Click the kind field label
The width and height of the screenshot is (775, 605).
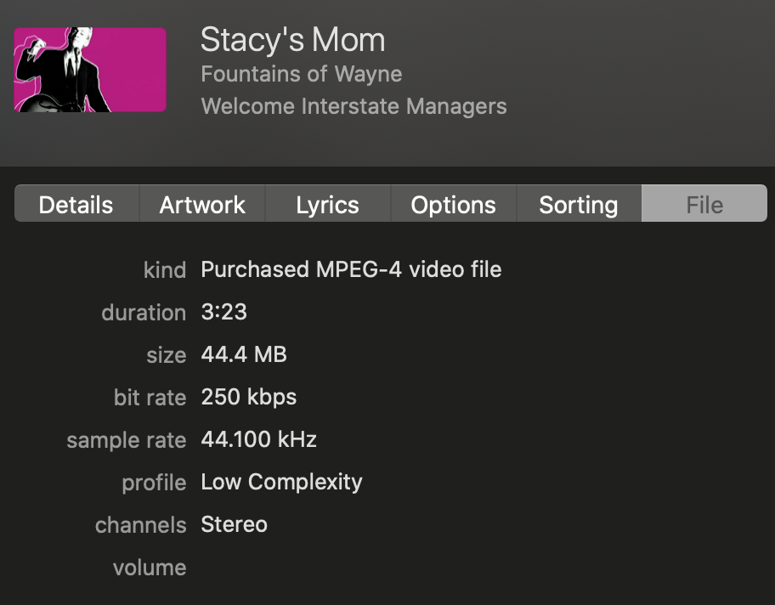click(165, 270)
